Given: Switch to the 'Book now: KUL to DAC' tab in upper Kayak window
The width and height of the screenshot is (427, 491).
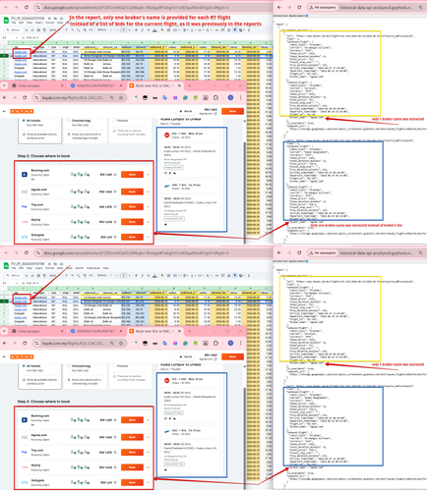Looking at the screenshot, I should (x=153, y=85).
